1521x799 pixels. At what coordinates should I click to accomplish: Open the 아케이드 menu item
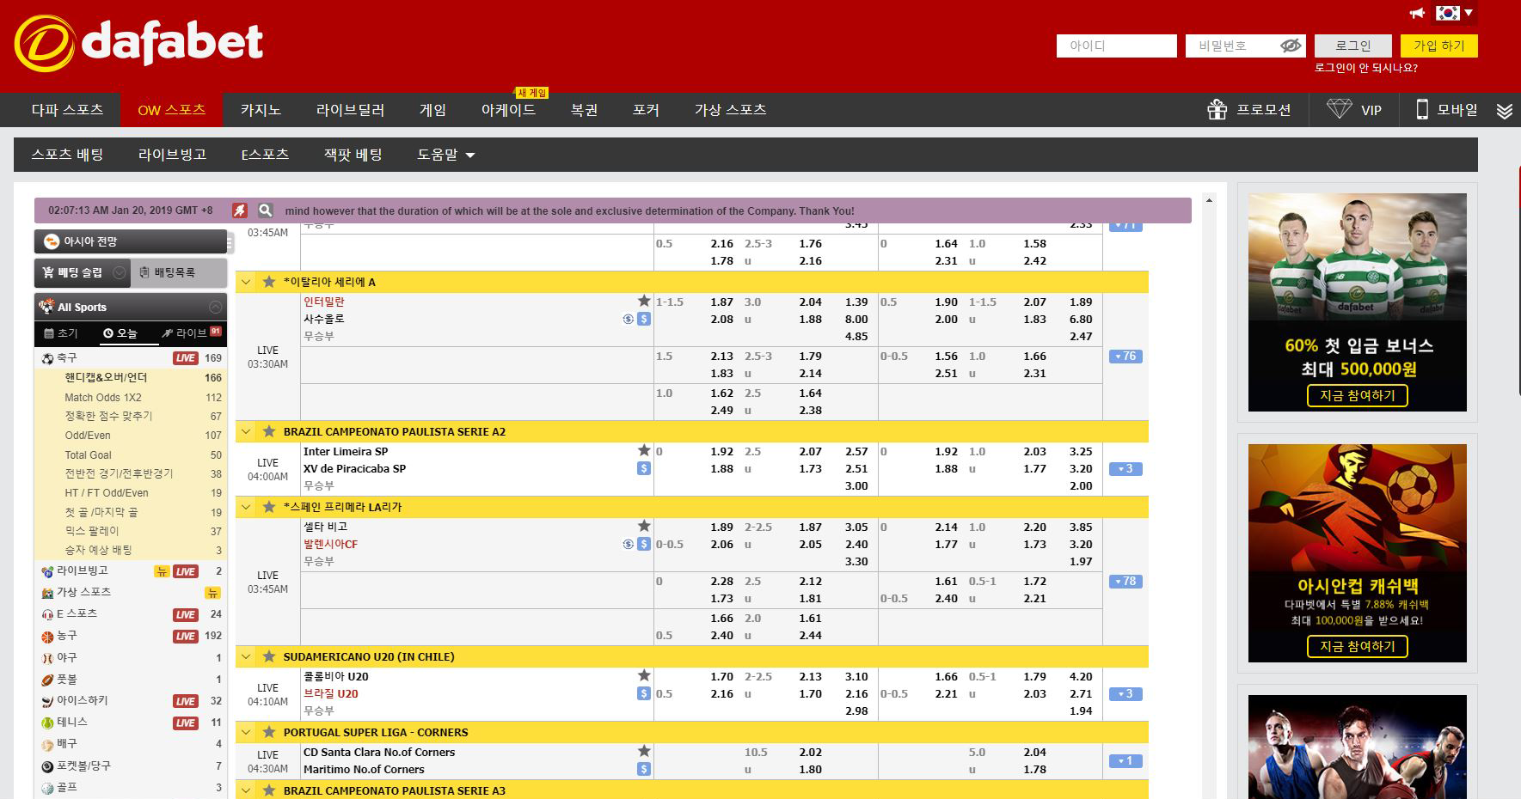[508, 110]
